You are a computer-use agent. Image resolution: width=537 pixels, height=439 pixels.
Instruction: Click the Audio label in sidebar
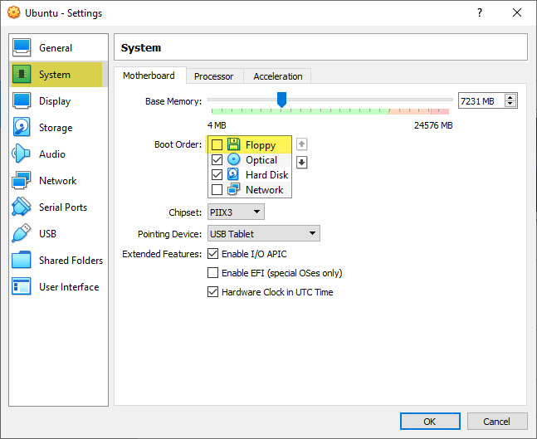click(52, 154)
